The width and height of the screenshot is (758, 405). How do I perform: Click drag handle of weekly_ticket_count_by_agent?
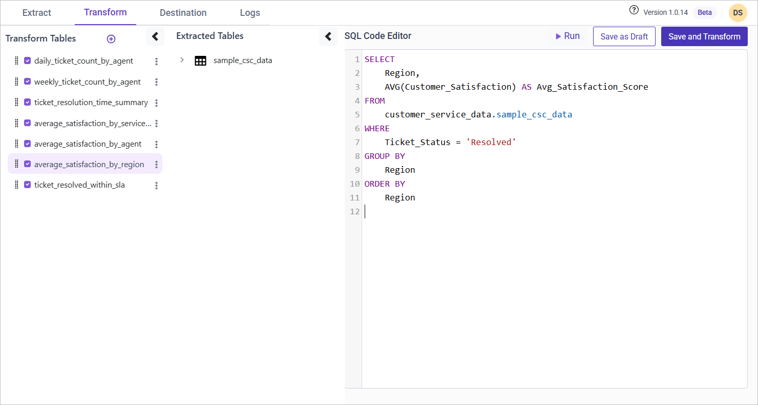(16, 82)
